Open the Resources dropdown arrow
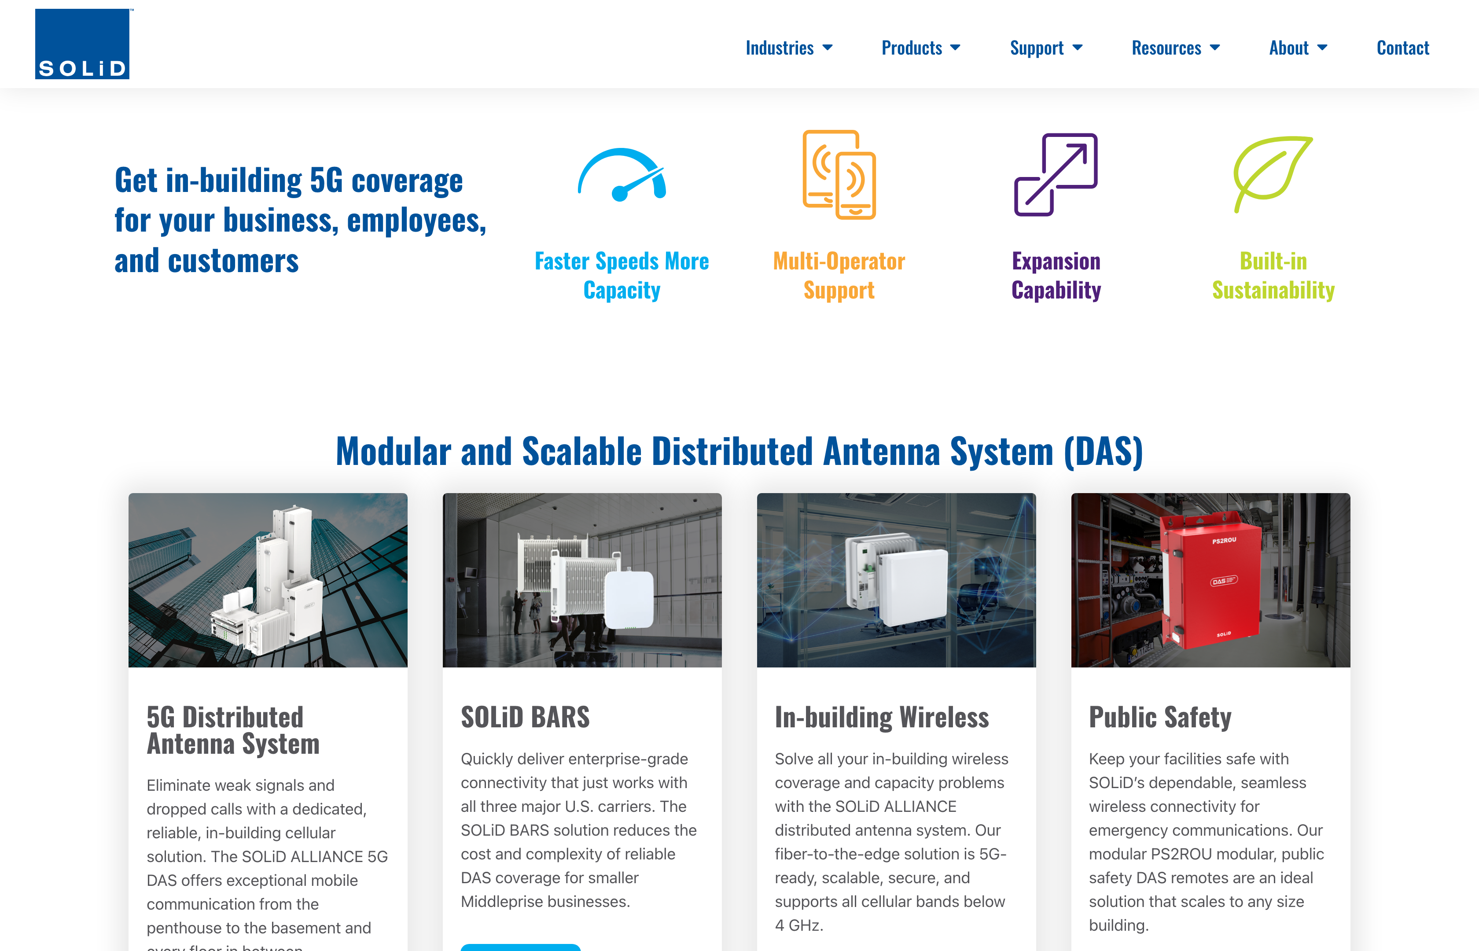This screenshot has width=1479, height=951. (1215, 48)
